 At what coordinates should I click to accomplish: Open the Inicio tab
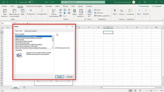pyautogui.click(x=12, y=6)
